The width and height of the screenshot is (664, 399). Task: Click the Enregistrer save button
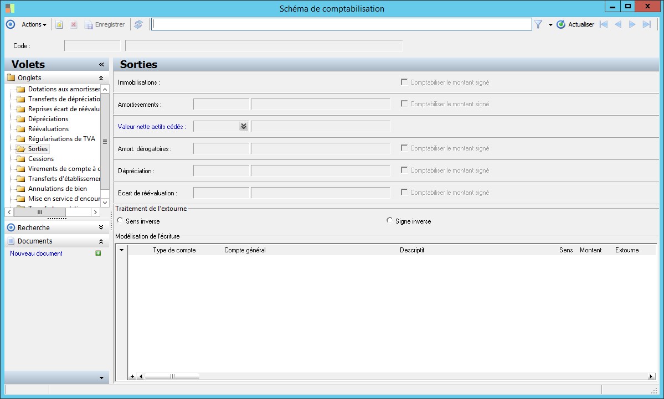(x=105, y=24)
